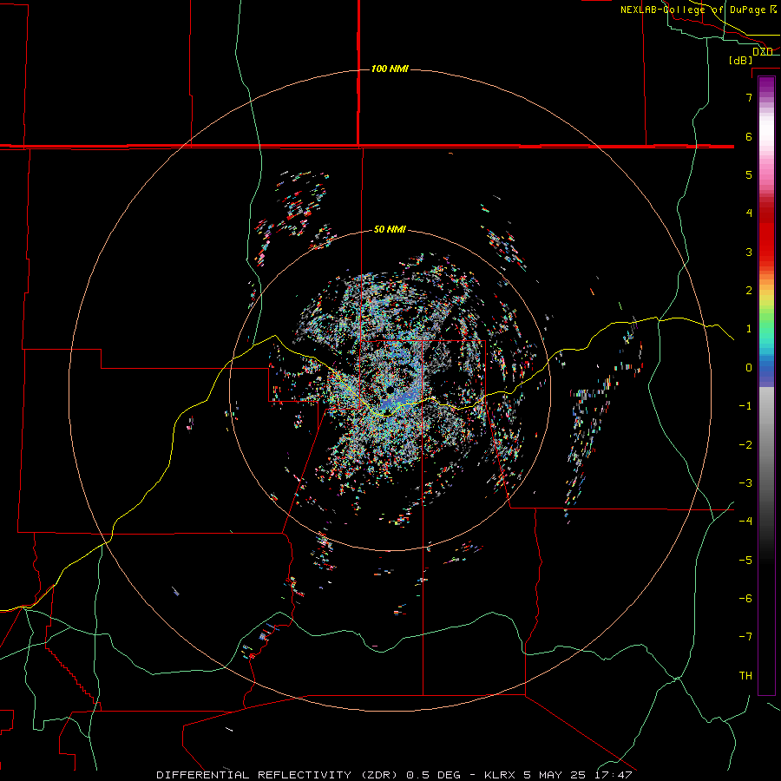Viewport: 781px width, 781px height.
Task: Click the TH label on color scale
Action: click(x=745, y=676)
